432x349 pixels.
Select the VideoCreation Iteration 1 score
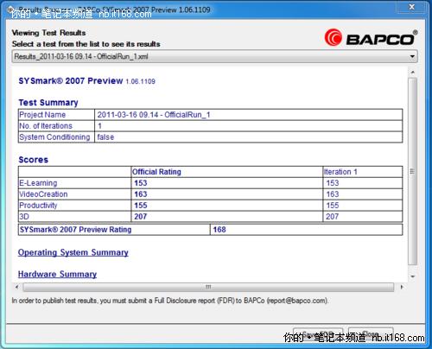[333, 194]
